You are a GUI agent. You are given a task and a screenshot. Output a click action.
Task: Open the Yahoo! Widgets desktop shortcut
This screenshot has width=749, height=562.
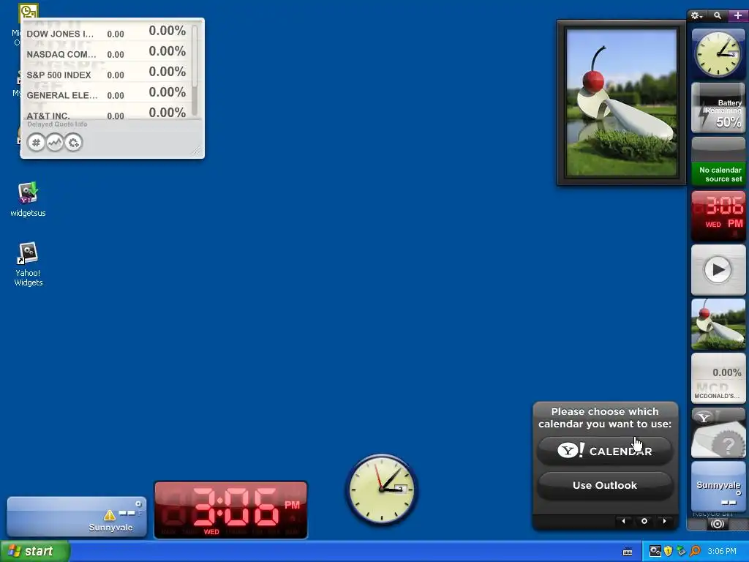point(29,263)
